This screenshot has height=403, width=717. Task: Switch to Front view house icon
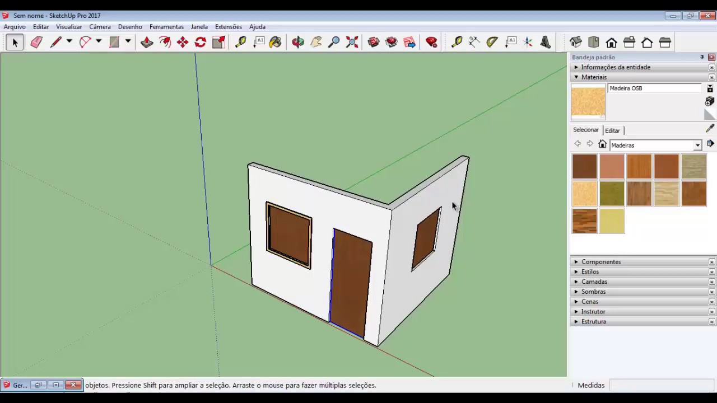point(612,42)
